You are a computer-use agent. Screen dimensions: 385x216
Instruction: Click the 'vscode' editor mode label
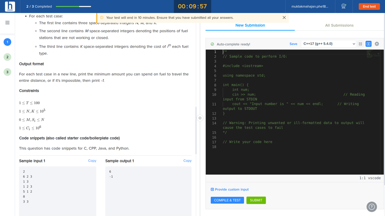click(374, 178)
